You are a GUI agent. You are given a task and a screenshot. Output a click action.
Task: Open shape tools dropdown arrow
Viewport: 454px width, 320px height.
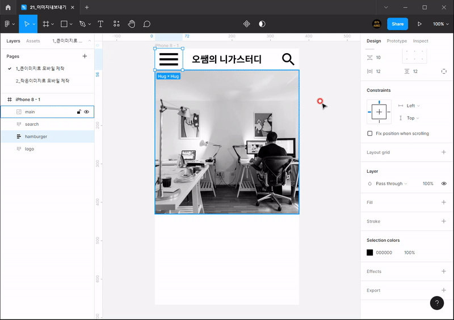tap(71, 24)
